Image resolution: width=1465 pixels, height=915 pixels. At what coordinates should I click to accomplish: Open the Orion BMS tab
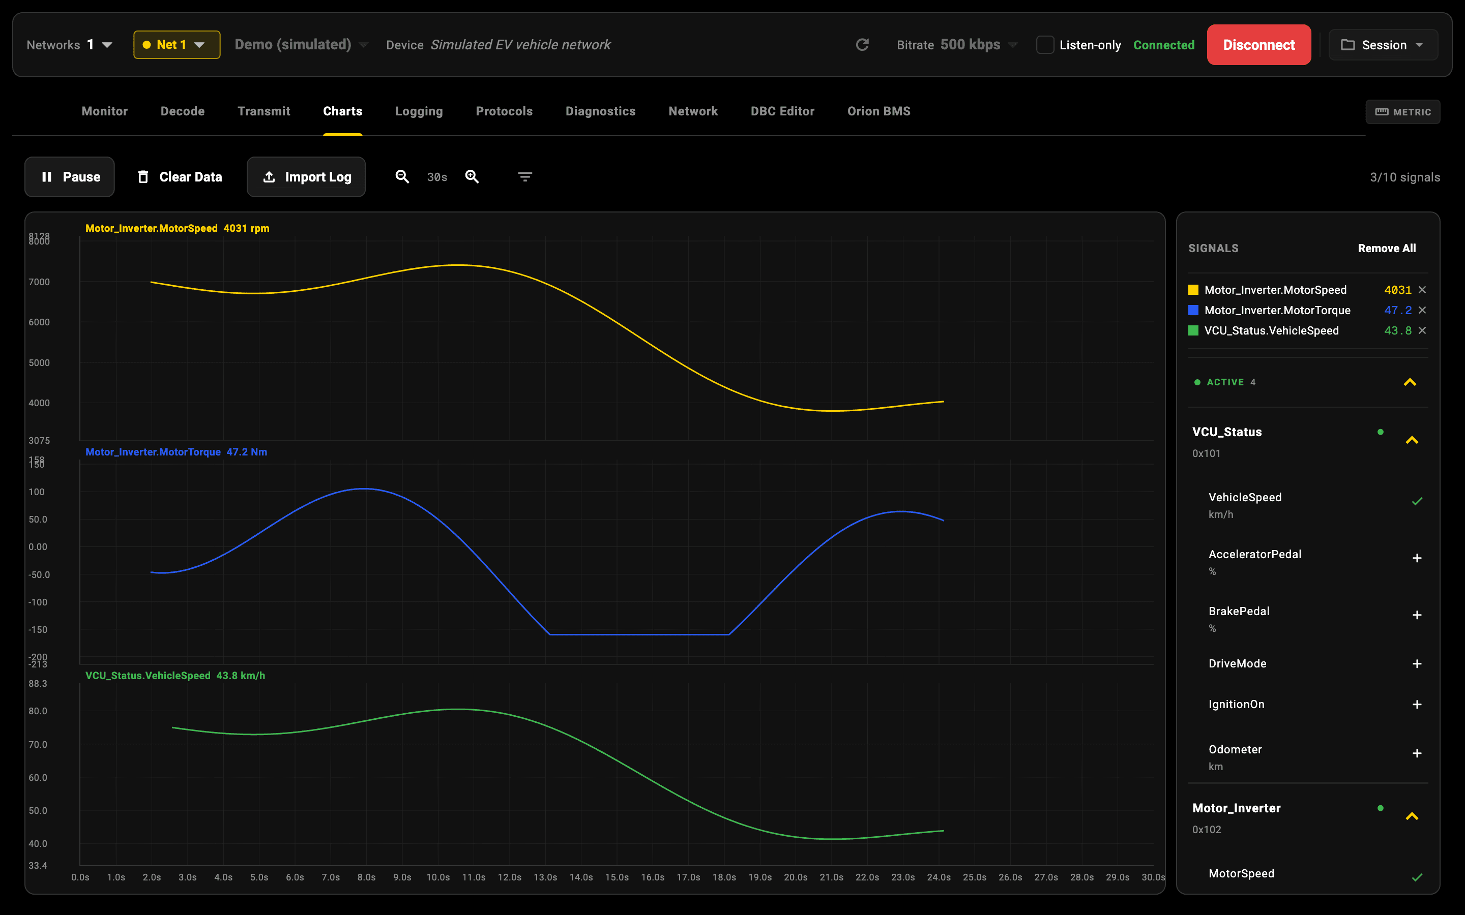click(x=879, y=111)
